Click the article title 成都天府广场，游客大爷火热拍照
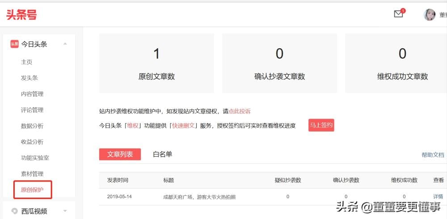Viewport: 447px width, 219px height. [199, 197]
